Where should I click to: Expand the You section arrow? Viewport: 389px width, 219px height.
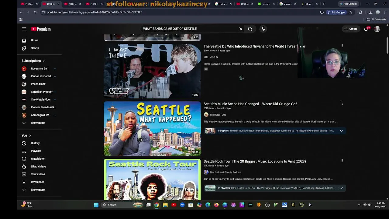[x=30, y=136]
